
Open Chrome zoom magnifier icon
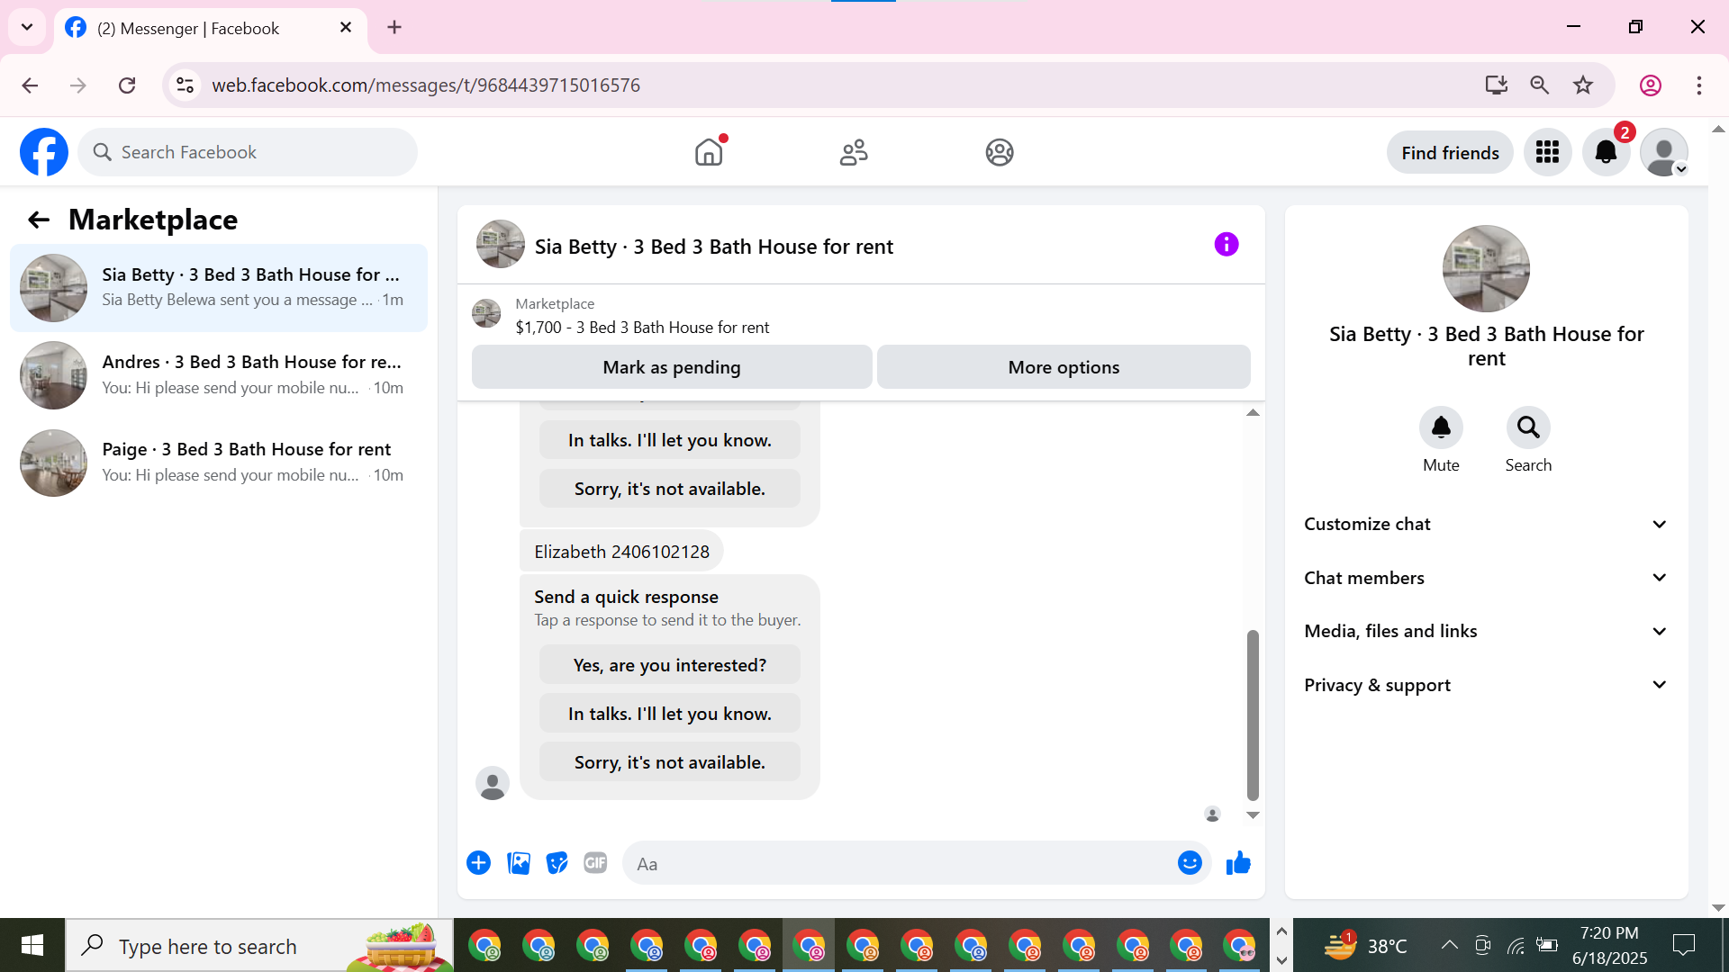(x=1540, y=85)
